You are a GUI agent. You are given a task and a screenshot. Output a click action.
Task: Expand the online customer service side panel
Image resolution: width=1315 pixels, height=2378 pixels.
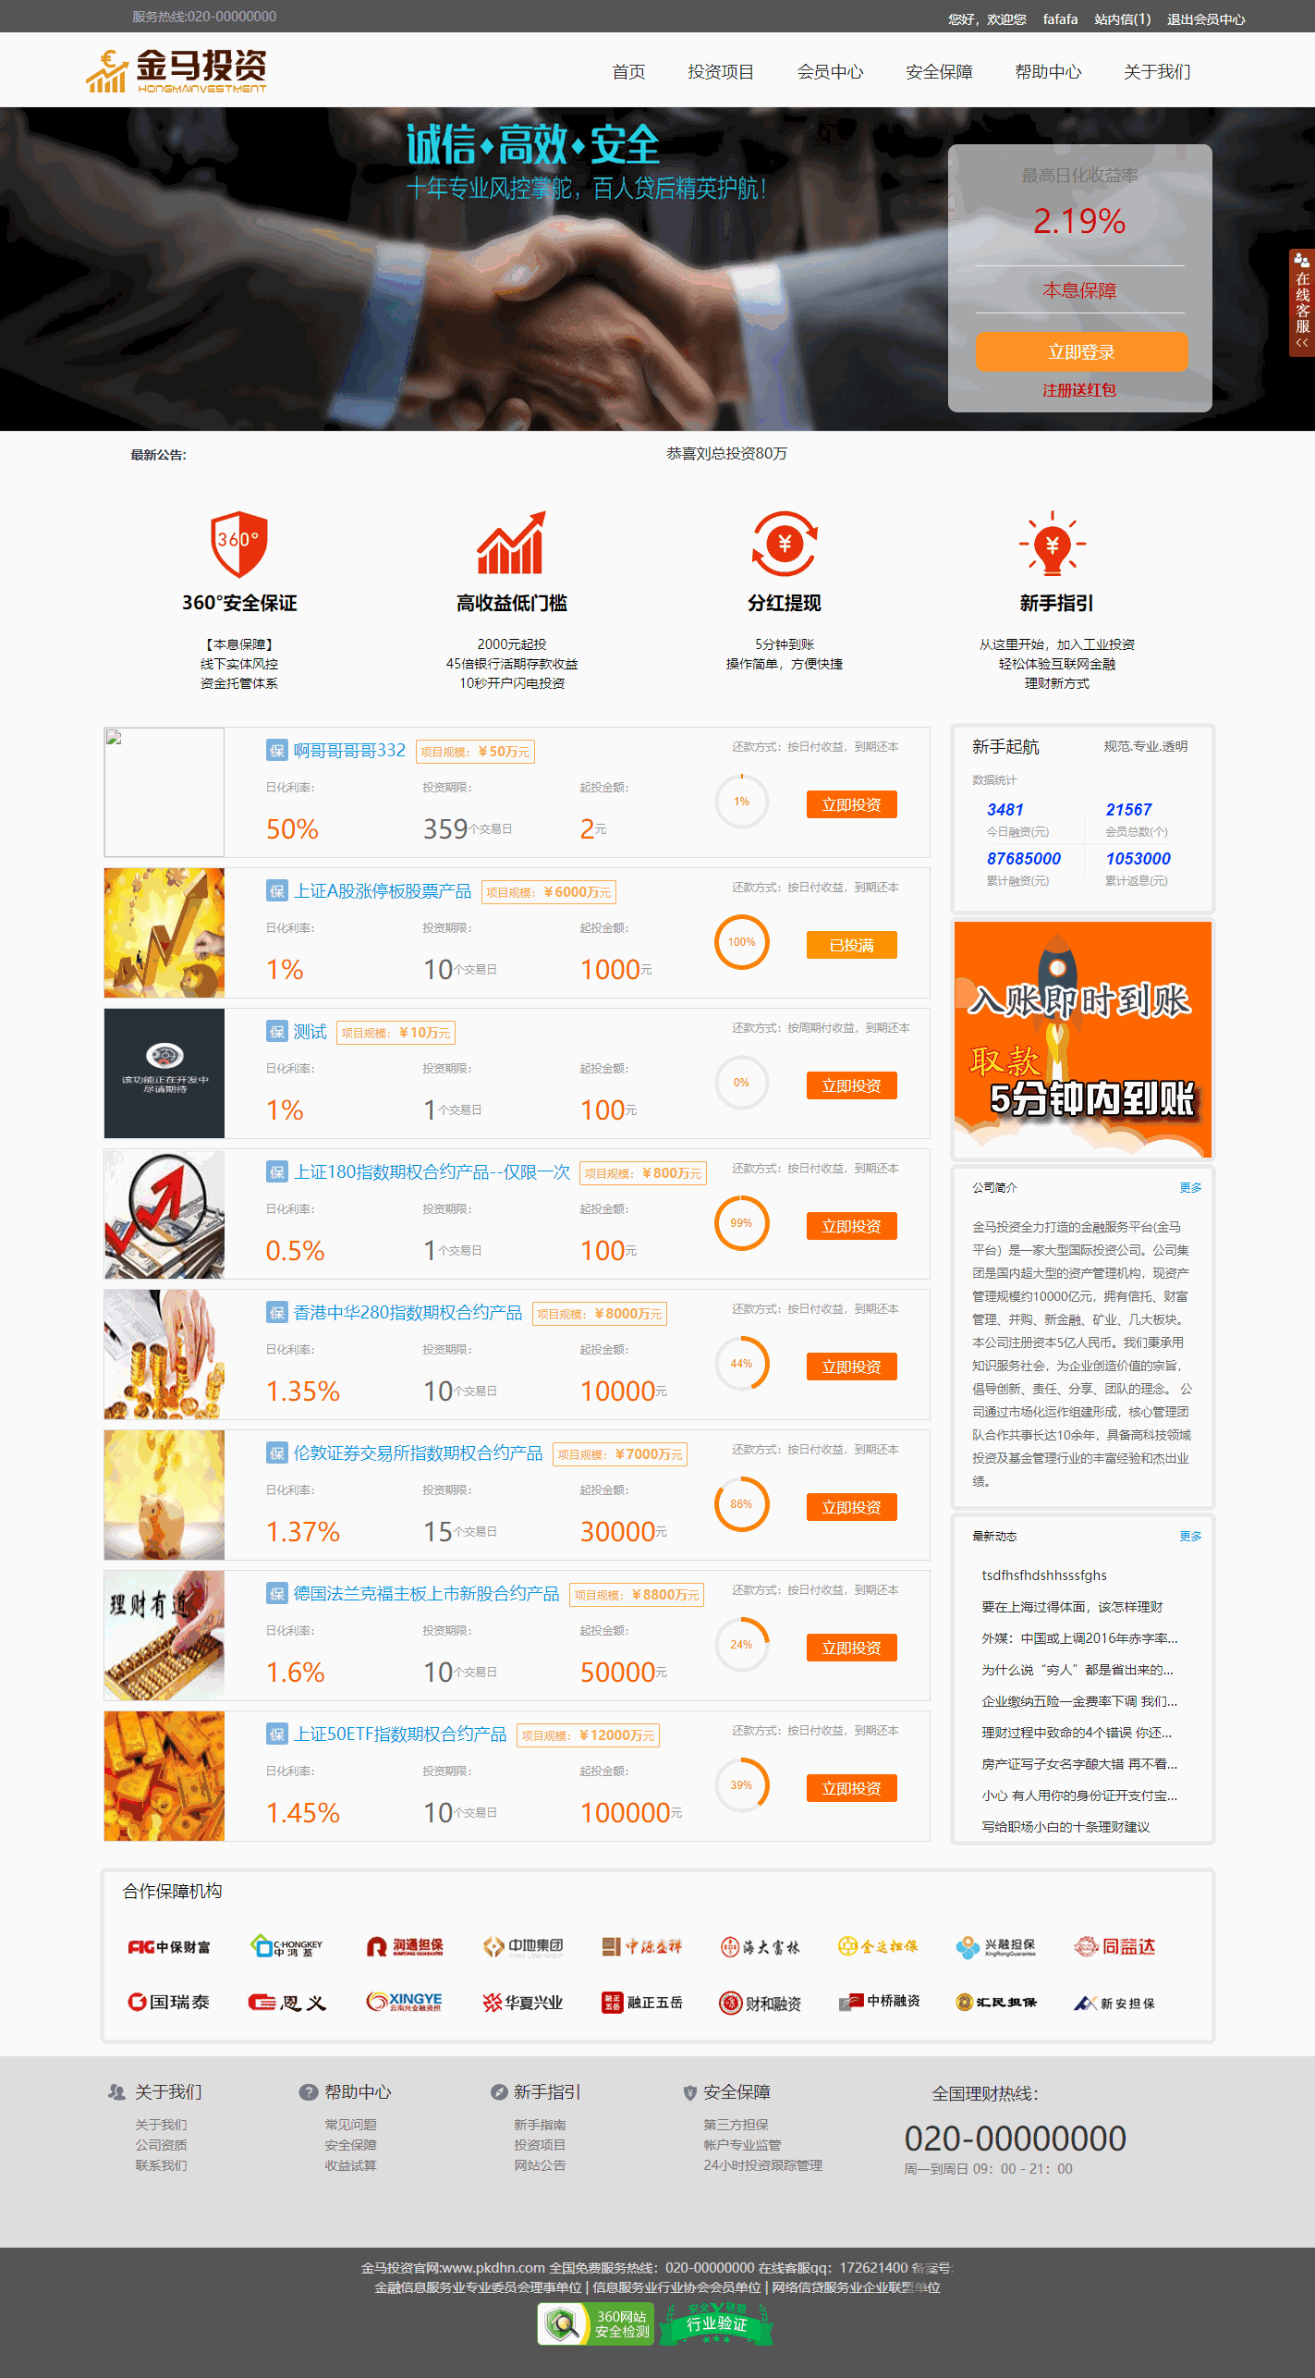click(1302, 302)
